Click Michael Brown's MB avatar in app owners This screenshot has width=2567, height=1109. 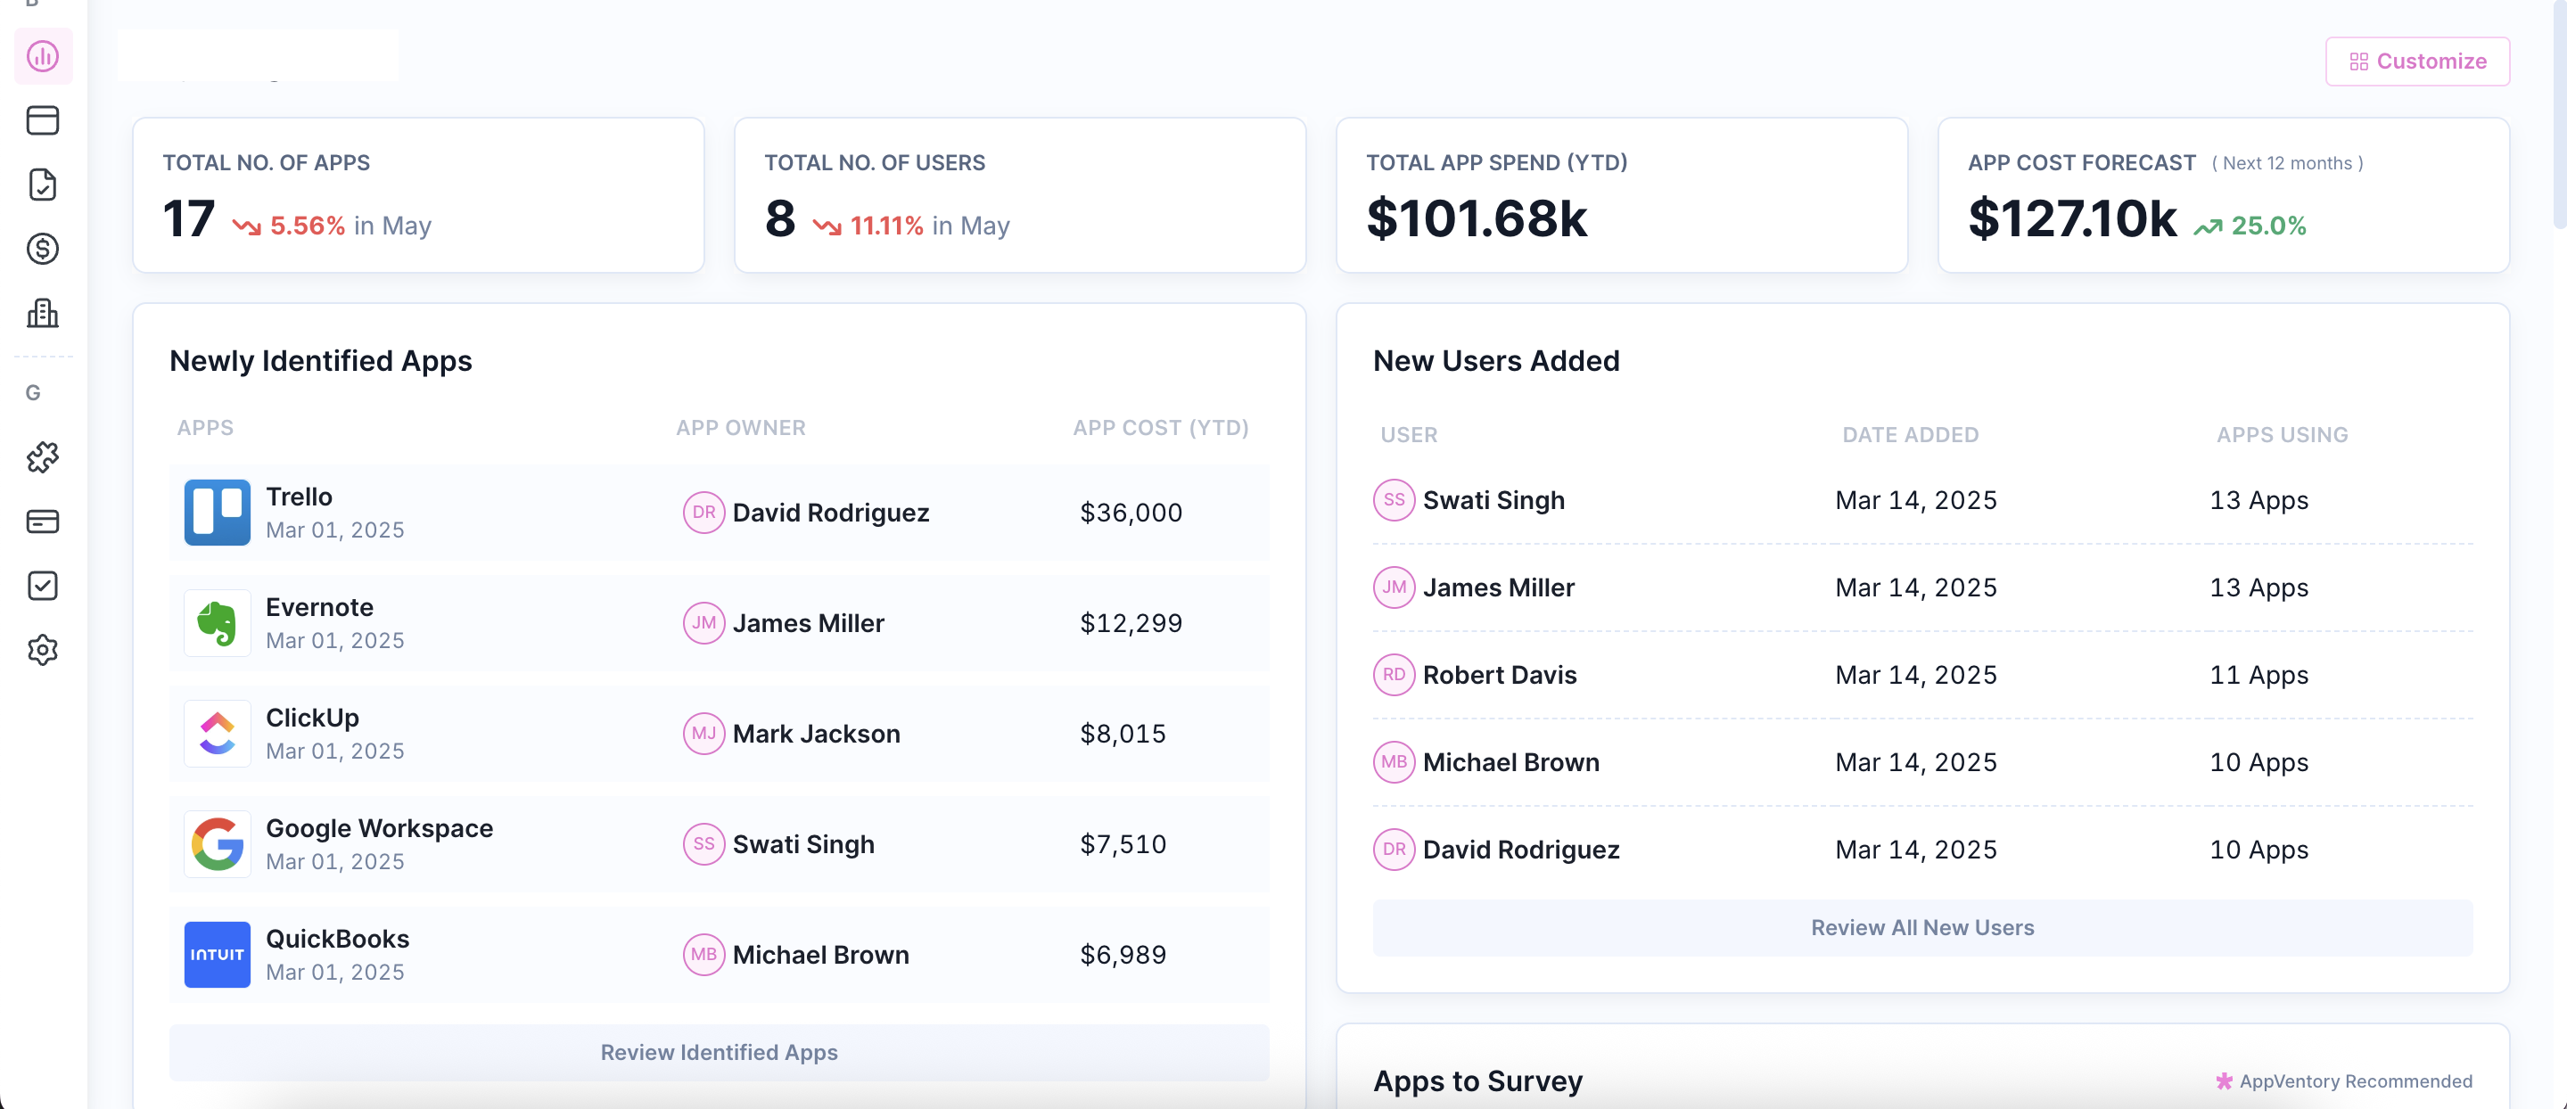click(703, 955)
